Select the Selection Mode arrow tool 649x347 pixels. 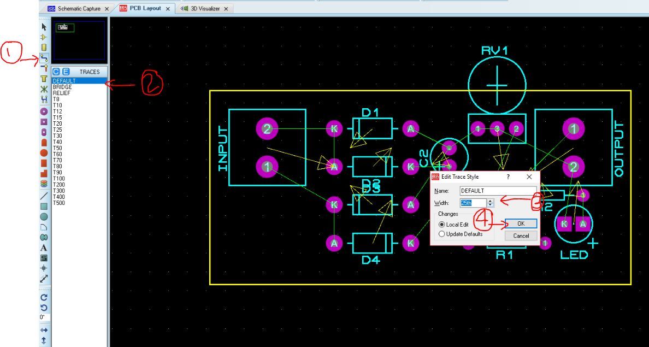[x=44, y=27]
